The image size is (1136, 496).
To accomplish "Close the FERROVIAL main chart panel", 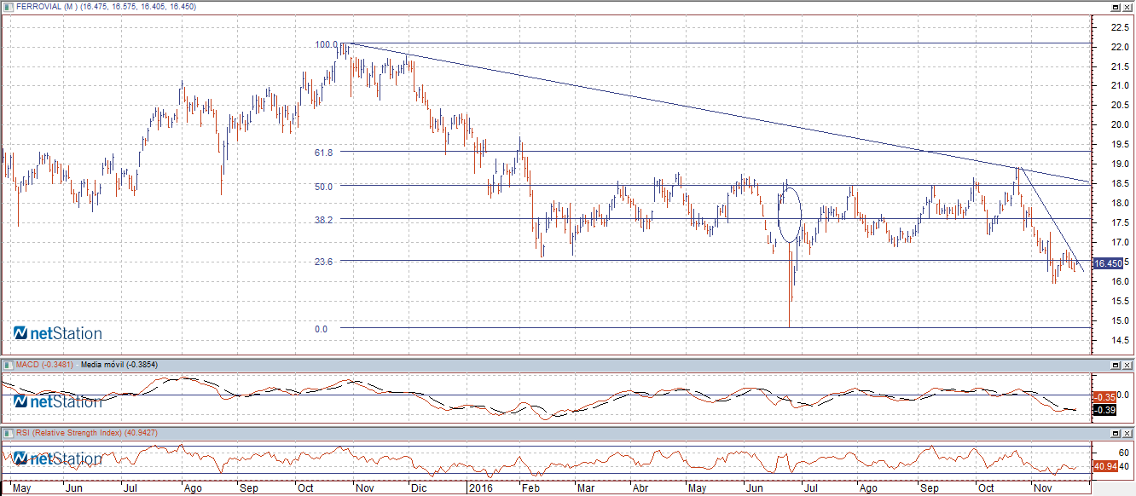I will click(x=1127, y=6).
